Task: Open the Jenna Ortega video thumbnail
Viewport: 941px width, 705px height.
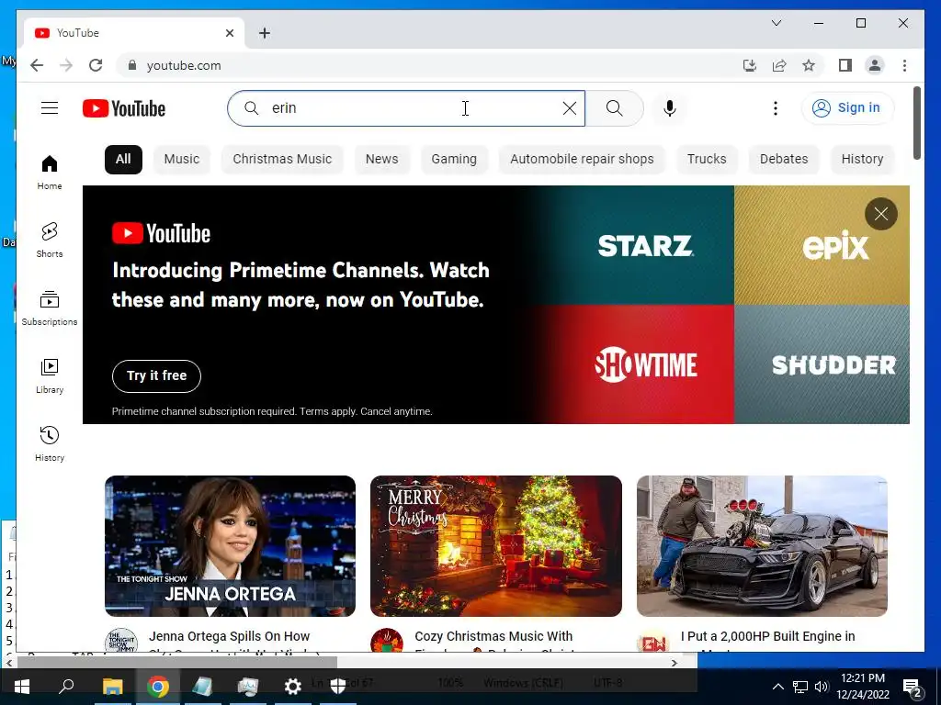Action: (230, 545)
